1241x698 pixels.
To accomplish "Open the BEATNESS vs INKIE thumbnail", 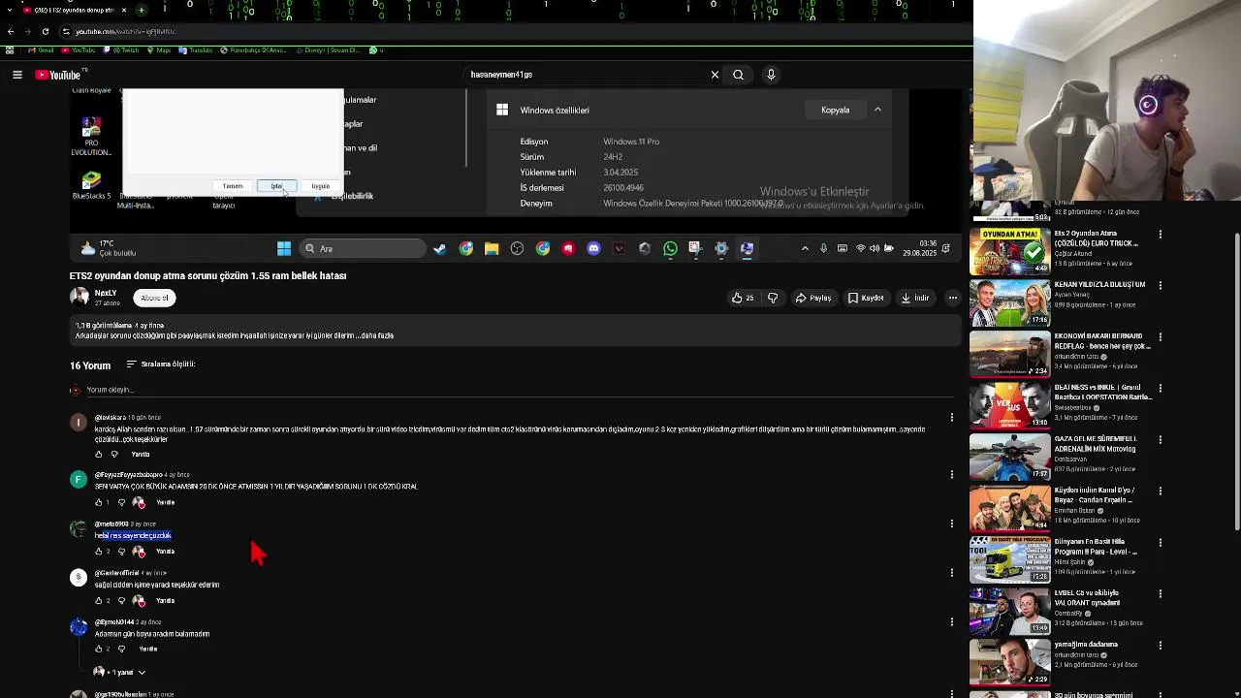I will [x=1009, y=405].
